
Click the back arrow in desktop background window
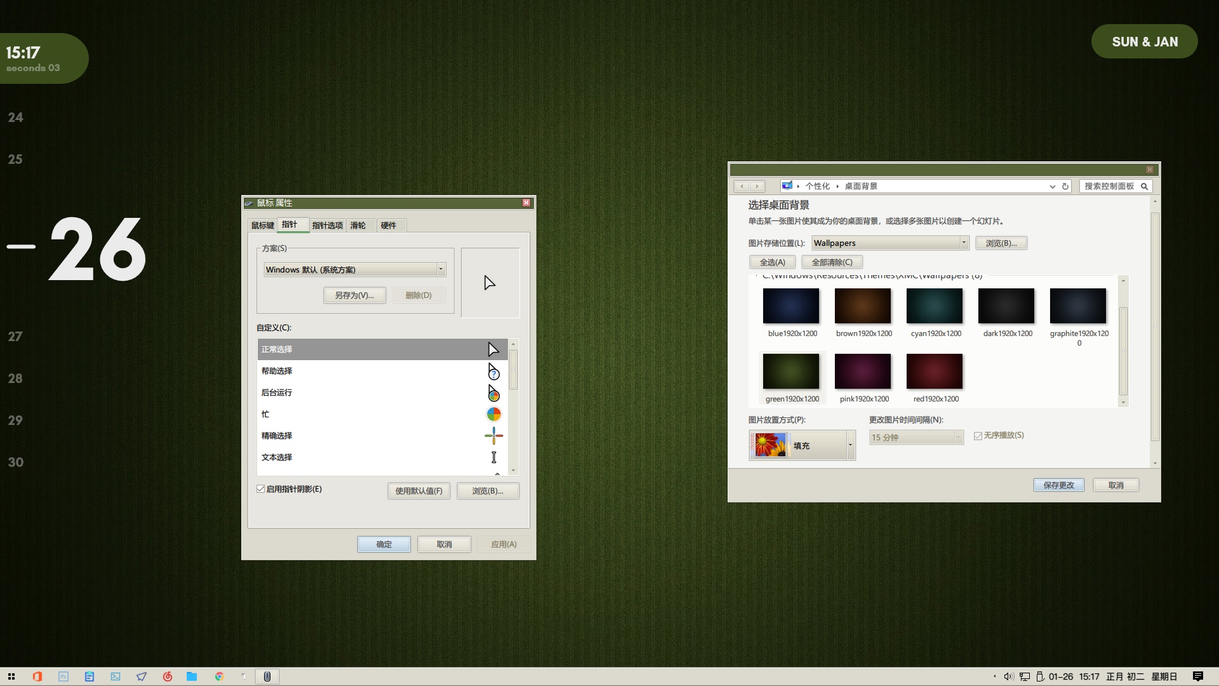[742, 186]
